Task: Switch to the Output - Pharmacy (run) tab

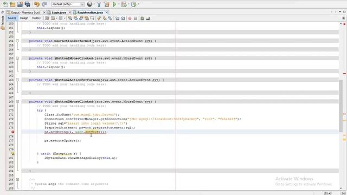Action: (25, 12)
